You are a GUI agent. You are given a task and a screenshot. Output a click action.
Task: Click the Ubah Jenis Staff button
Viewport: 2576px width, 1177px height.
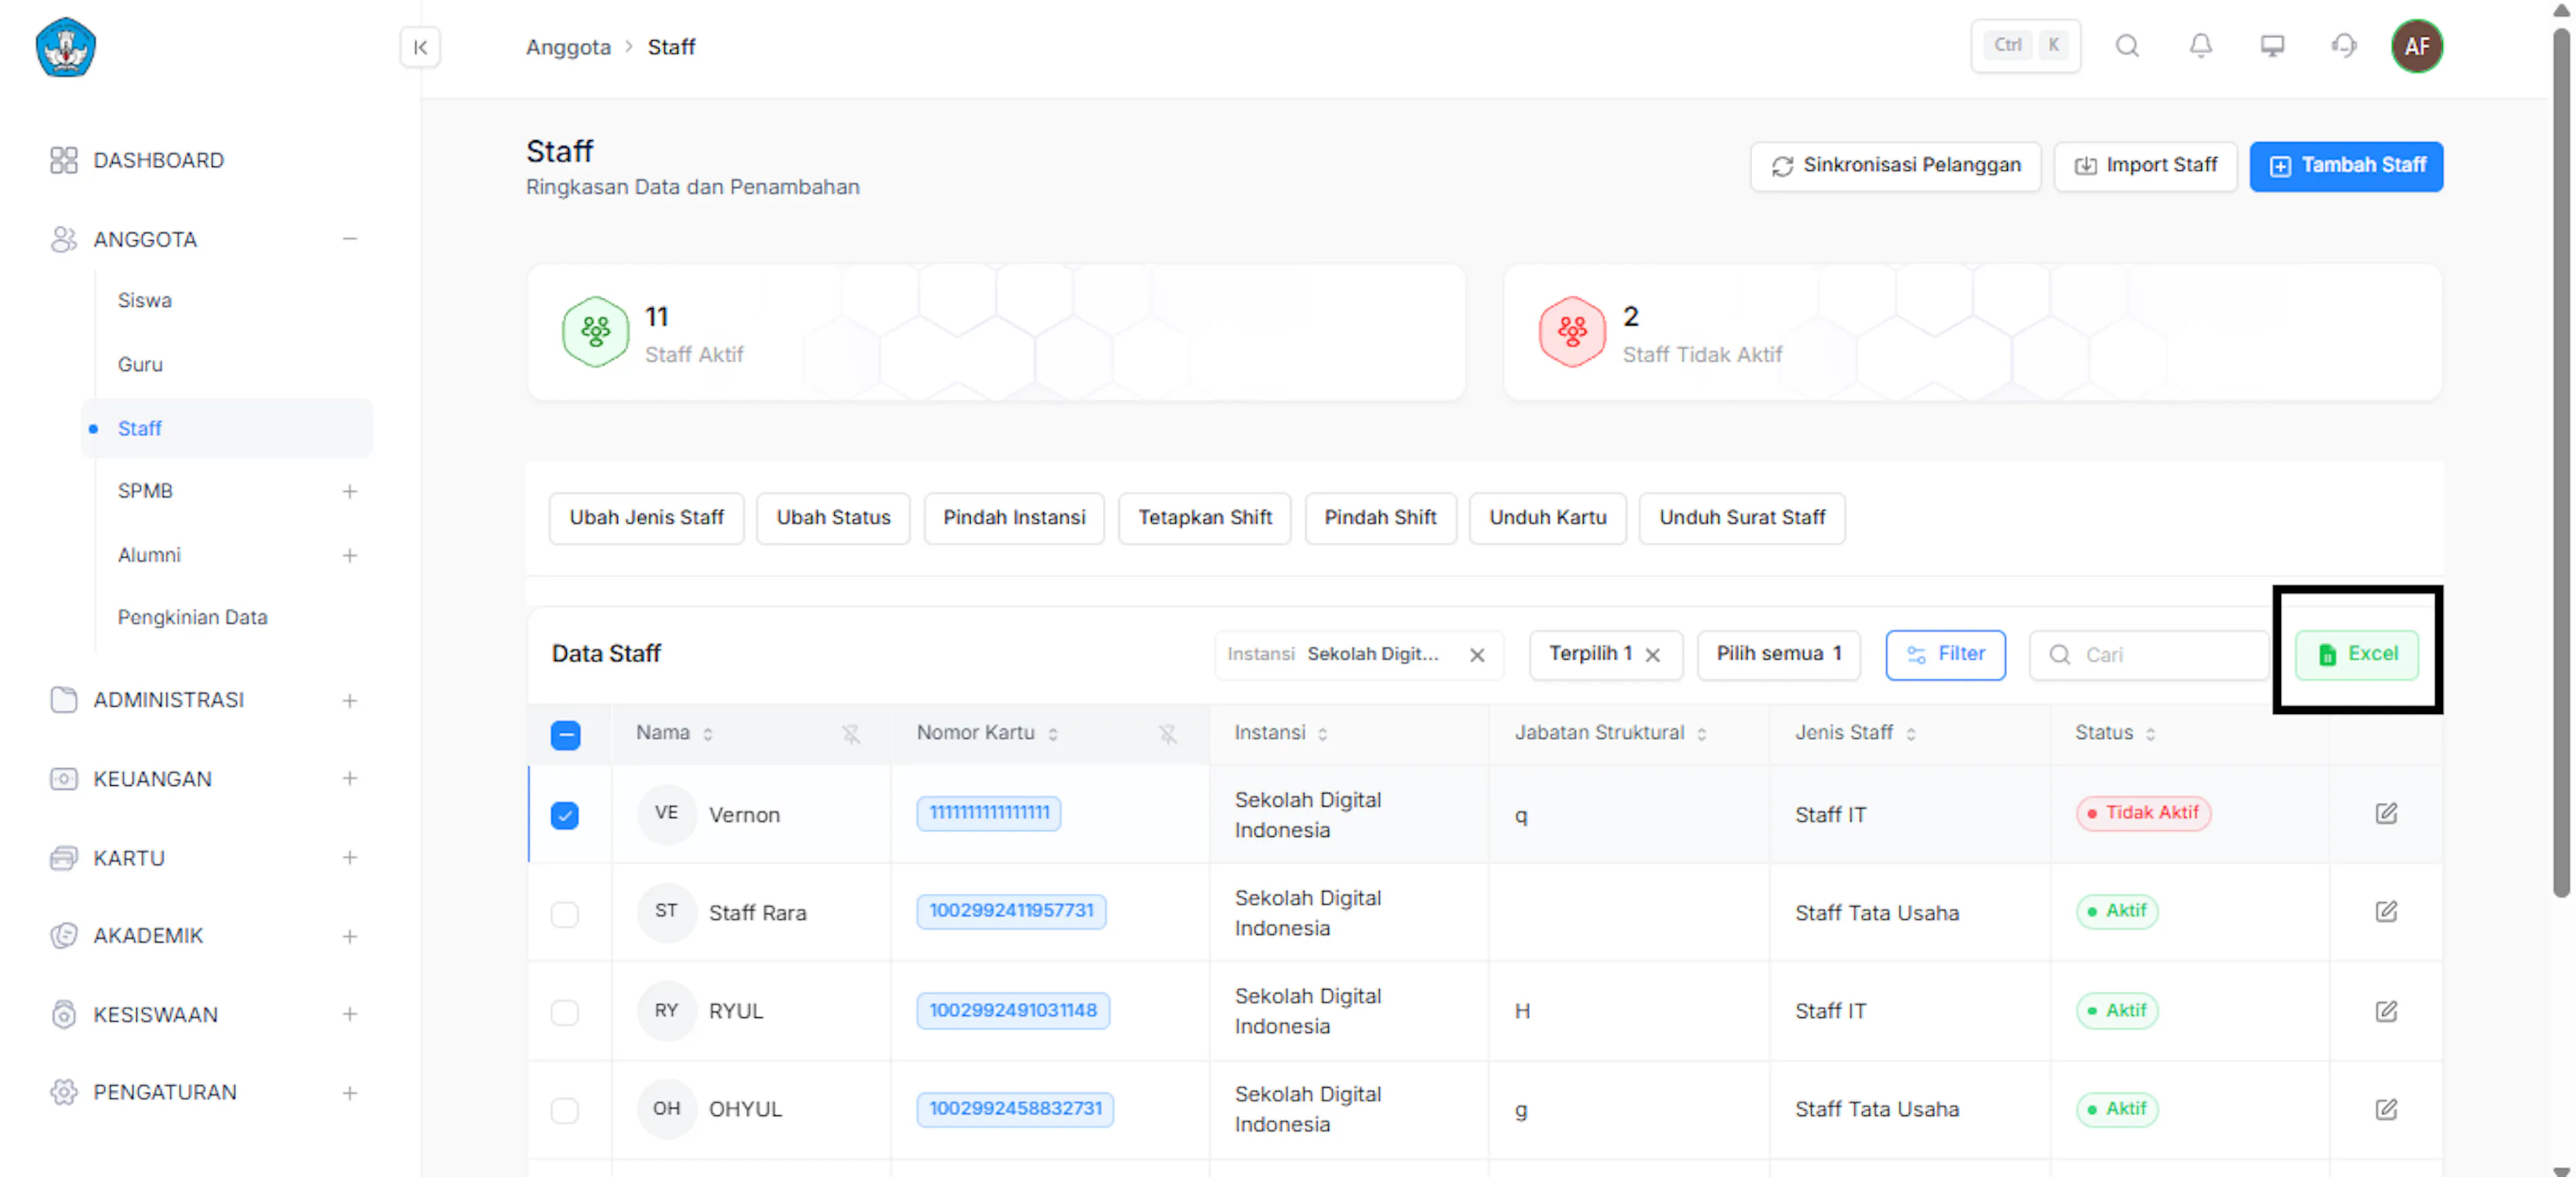tap(646, 518)
